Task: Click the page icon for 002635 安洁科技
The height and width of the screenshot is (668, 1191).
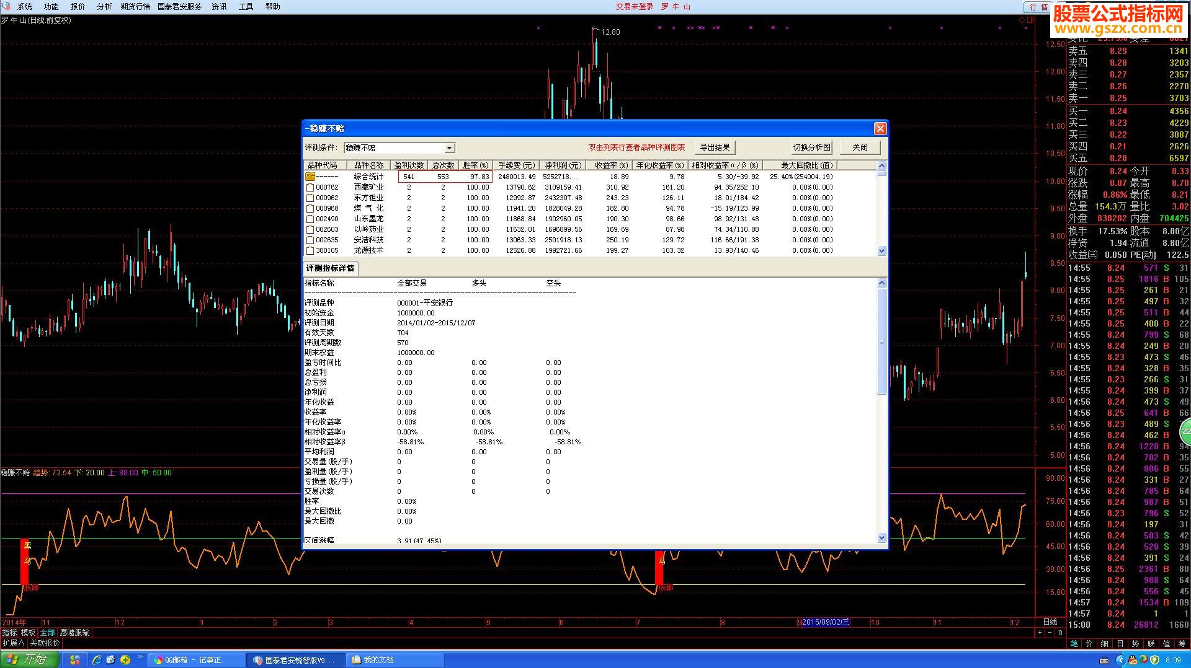Action: coord(310,240)
